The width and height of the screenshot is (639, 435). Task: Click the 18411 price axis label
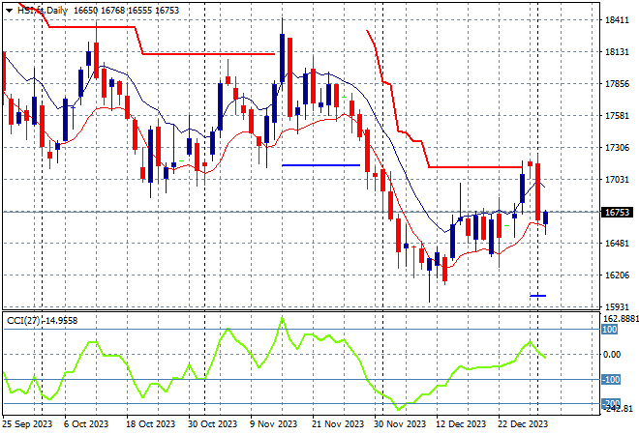[x=618, y=20]
